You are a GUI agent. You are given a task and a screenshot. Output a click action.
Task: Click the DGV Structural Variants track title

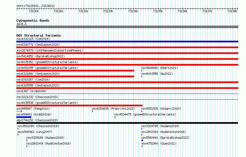(x=39, y=35)
